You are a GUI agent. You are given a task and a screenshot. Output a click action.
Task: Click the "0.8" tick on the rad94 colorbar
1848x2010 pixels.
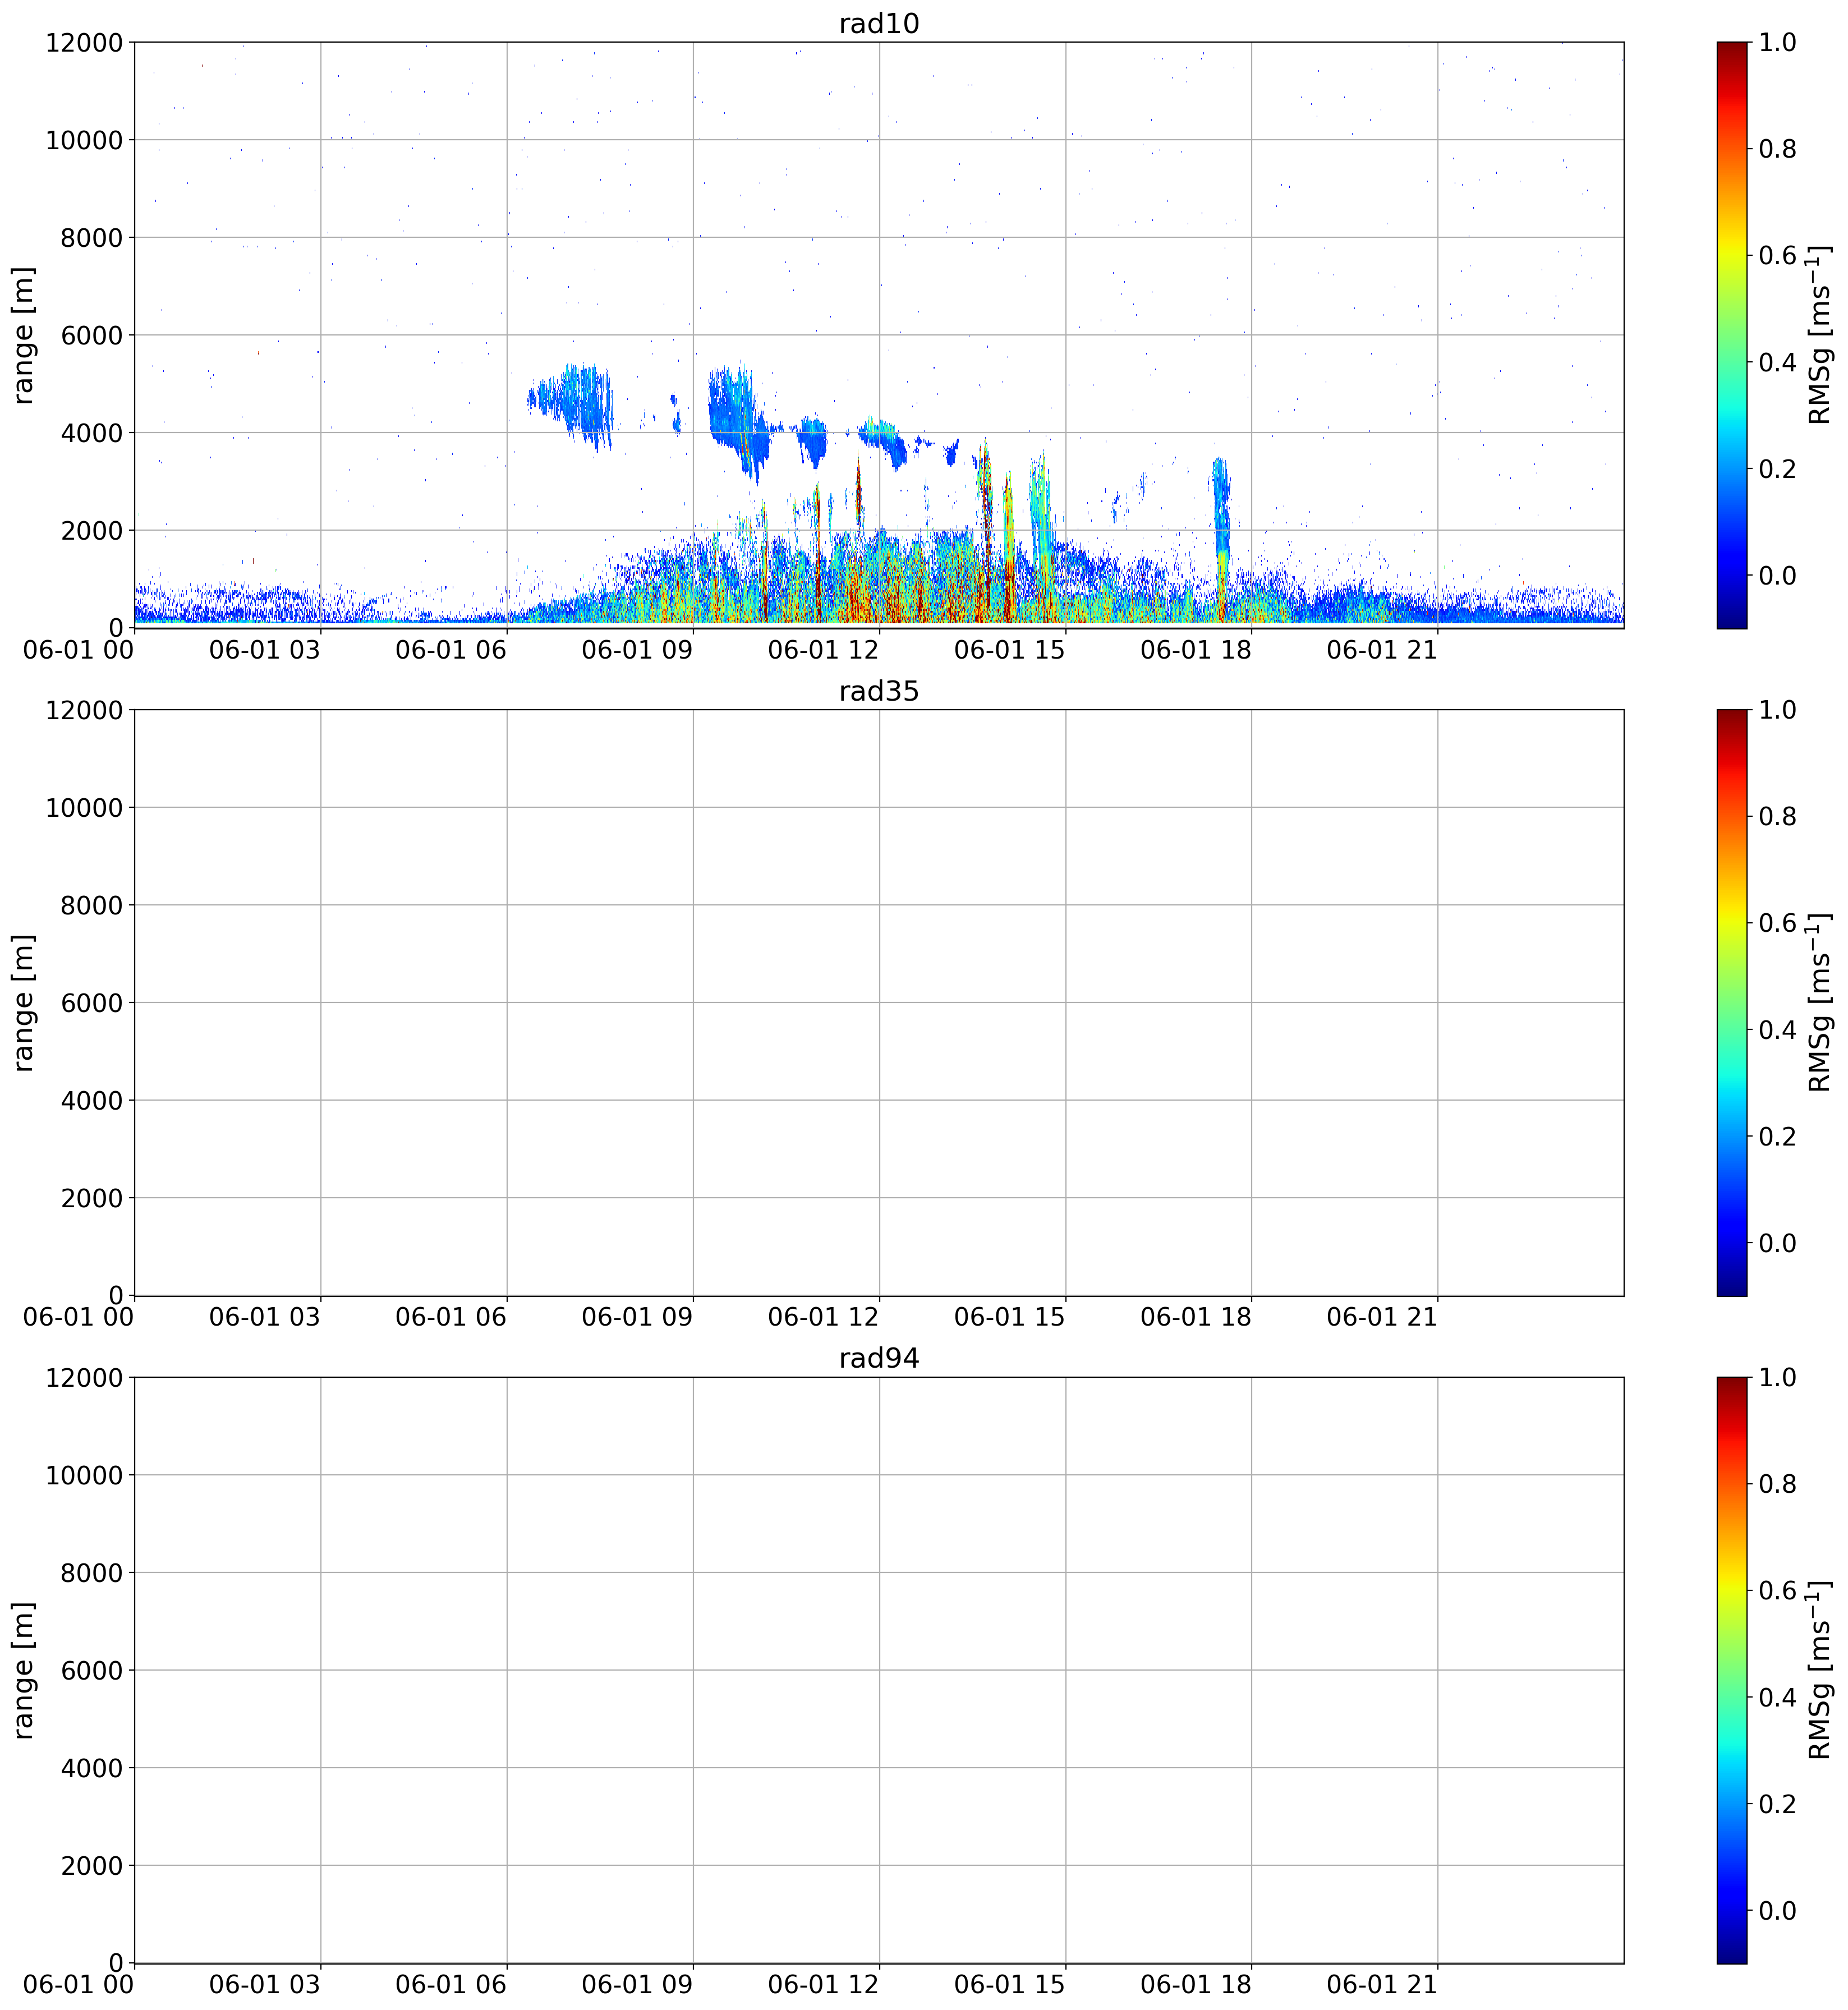pos(1777,1484)
